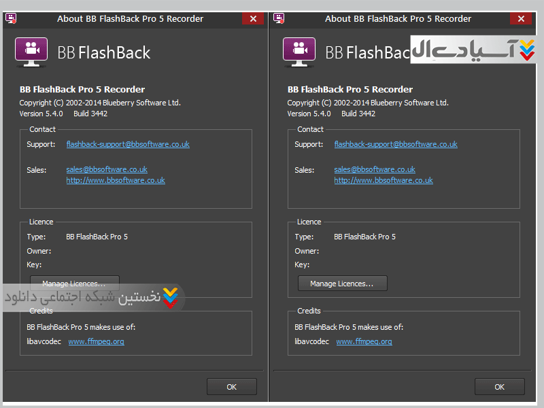Click sales@bbsoftware.co.uk in the left dialog
544x408 pixels.
107,169
